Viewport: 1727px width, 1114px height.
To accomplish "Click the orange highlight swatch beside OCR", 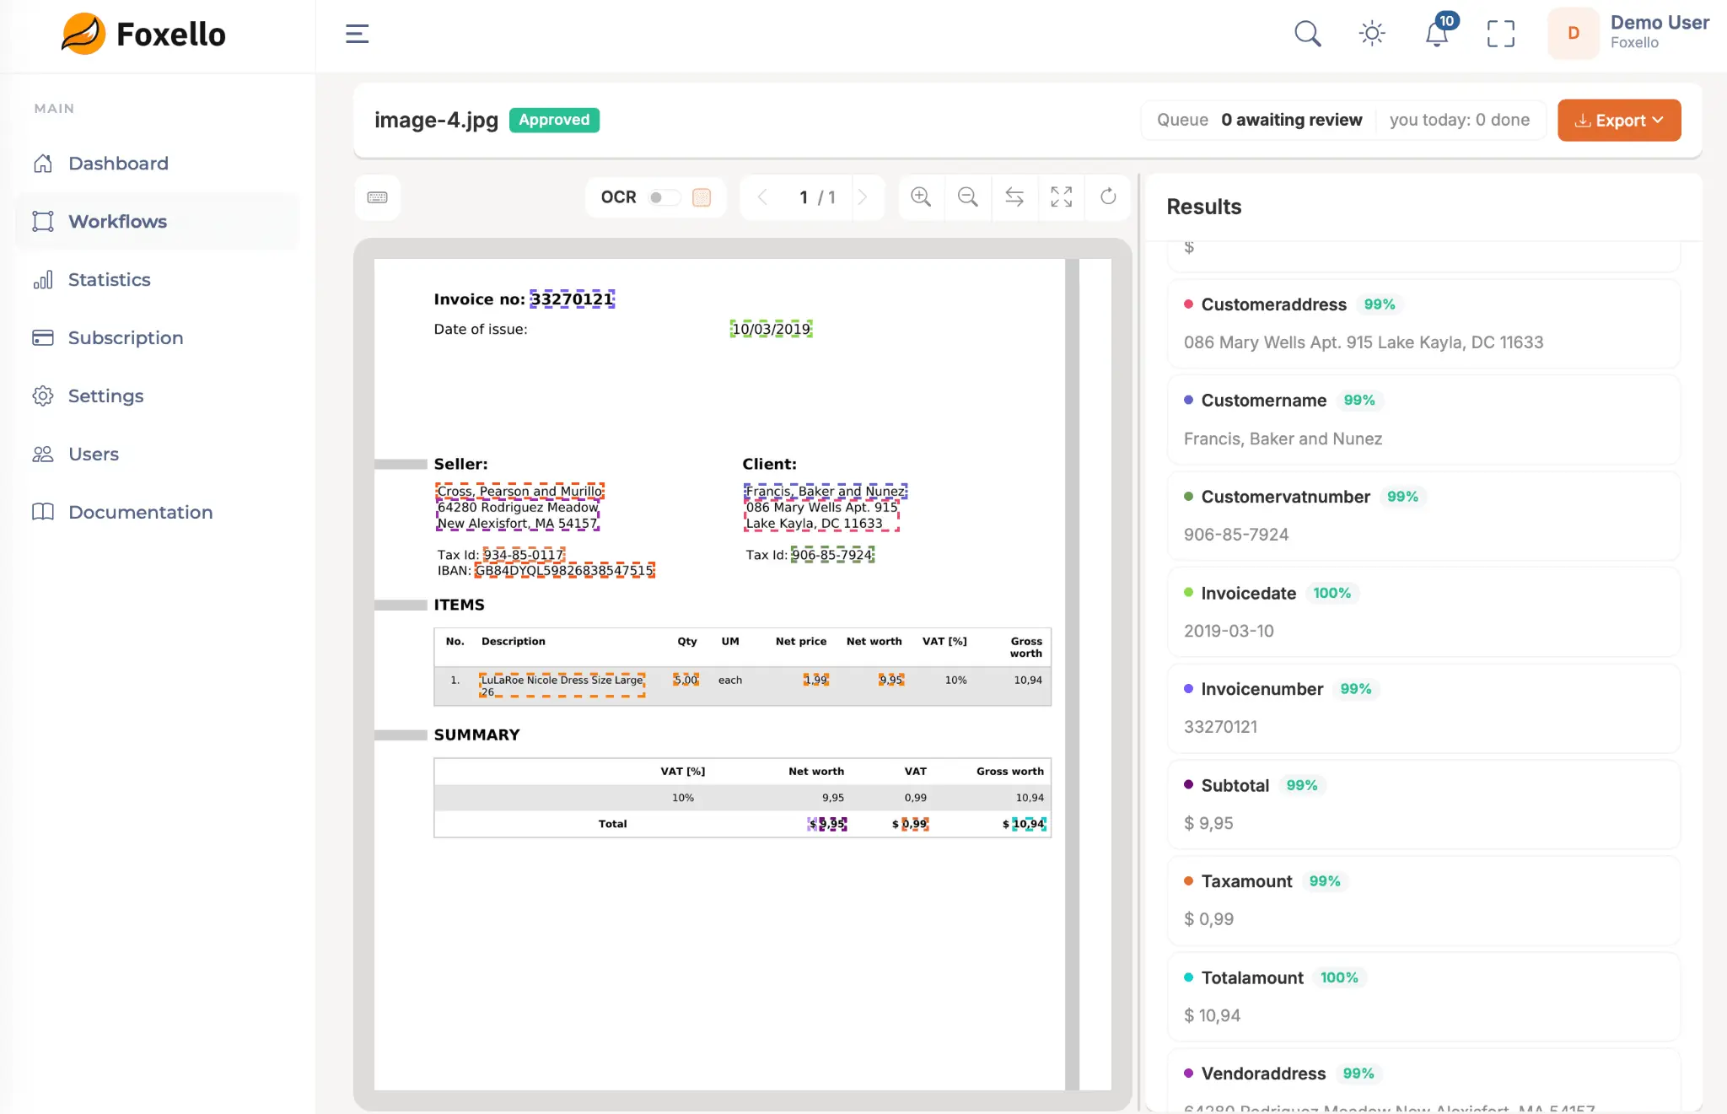I will click(x=702, y=197).
